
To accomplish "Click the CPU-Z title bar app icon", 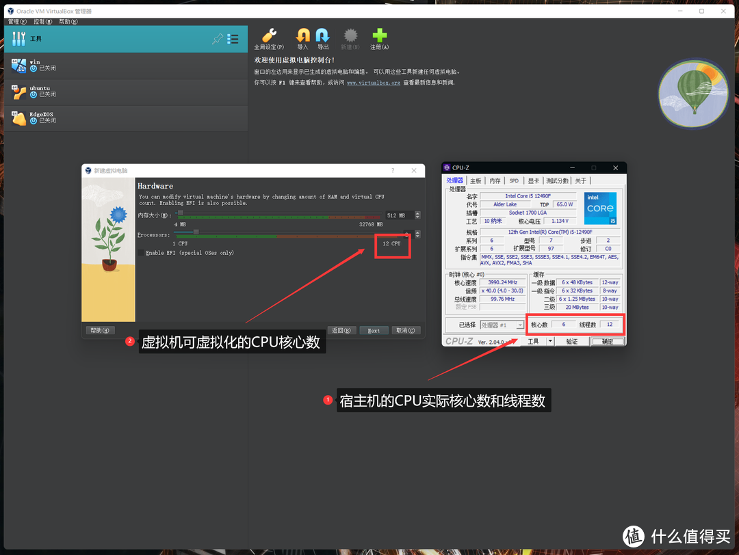I will (447, 167).
